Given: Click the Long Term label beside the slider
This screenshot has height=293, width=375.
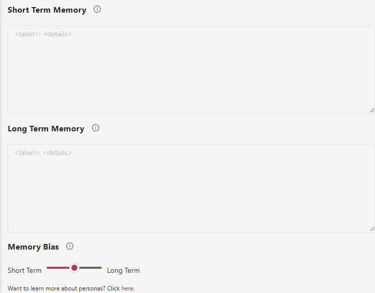Looking at the screenshot, I should (x=123, y=271).
